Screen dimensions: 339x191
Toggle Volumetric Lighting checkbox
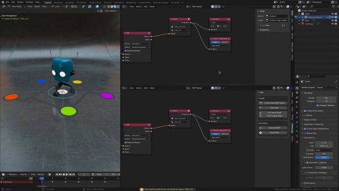point(307,163)
